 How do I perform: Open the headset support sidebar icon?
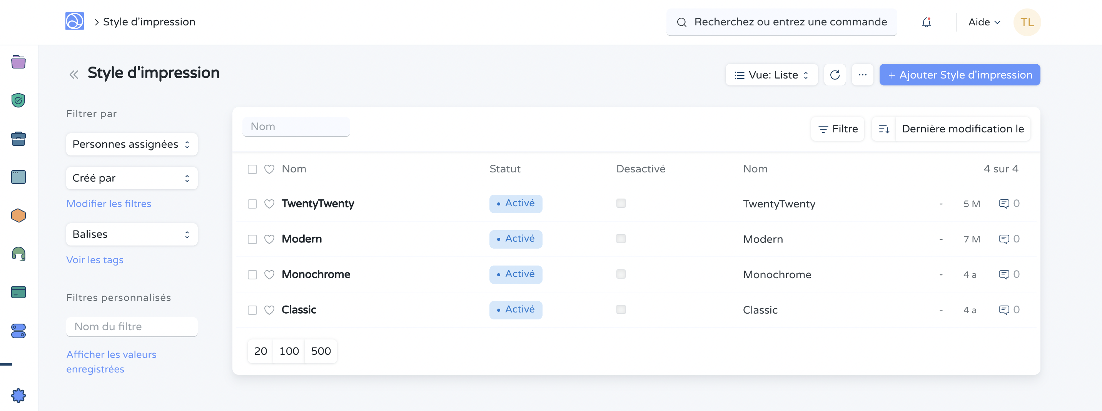pos(18,254)
